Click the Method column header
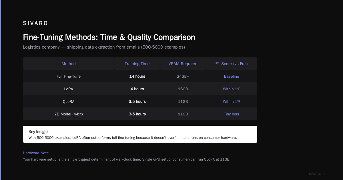 click(x=69, y=64)
